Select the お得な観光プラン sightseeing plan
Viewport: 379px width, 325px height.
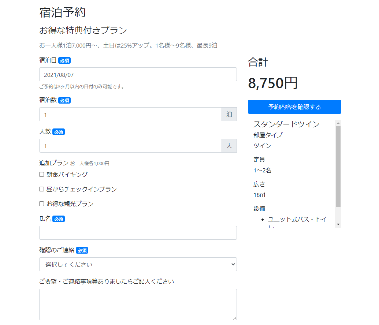coord(41,203)
